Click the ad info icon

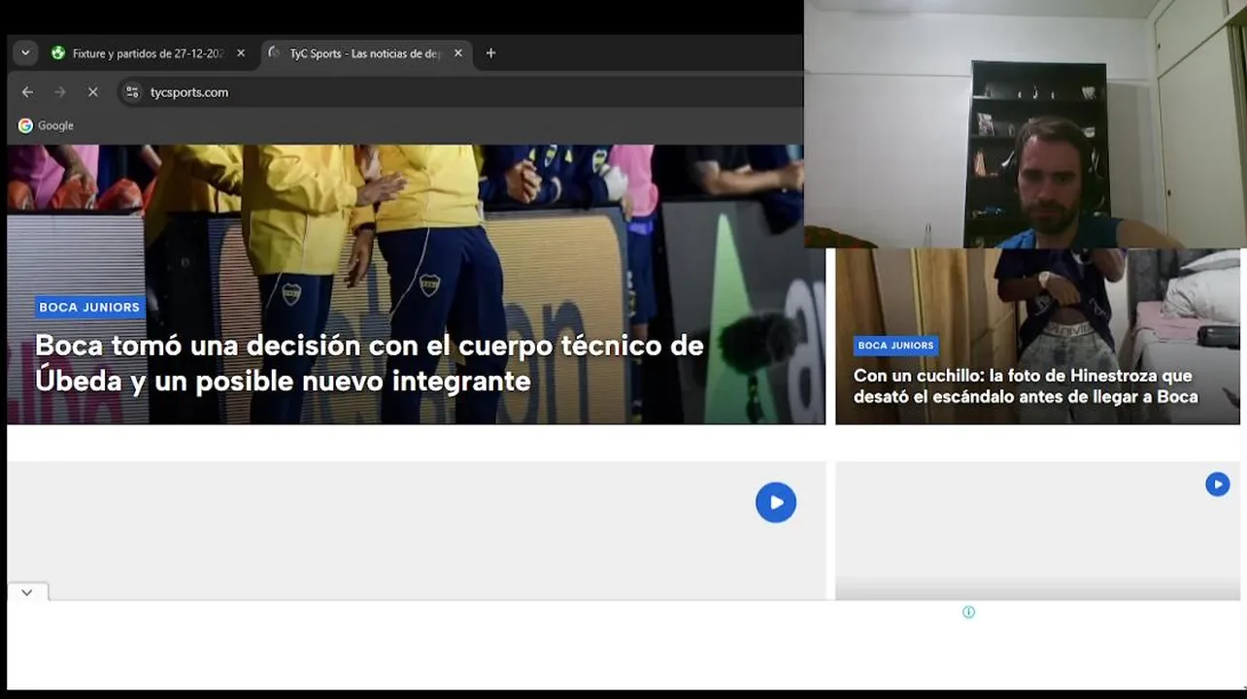click(968, 612)
